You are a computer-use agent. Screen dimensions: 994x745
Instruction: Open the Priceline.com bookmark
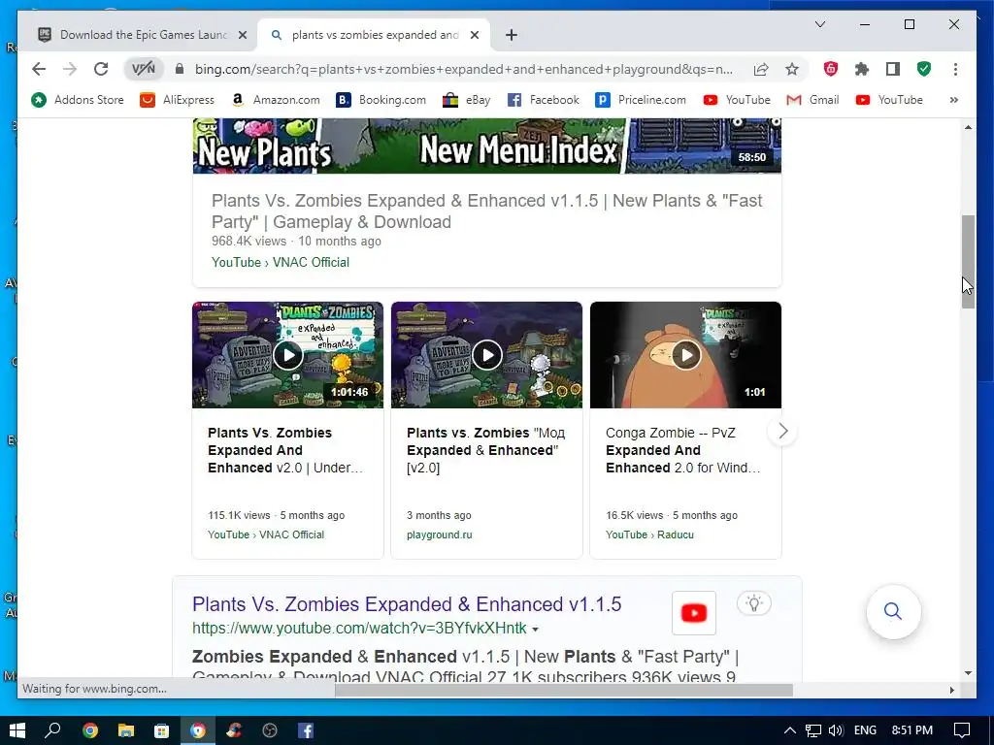[641, 100]
